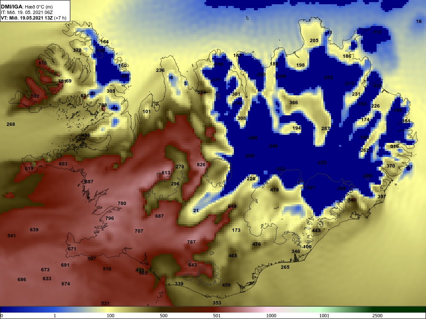The height and width of the screenshot is (319, 426).
Task: Click the legend label '500'
Action: [164, 316]
